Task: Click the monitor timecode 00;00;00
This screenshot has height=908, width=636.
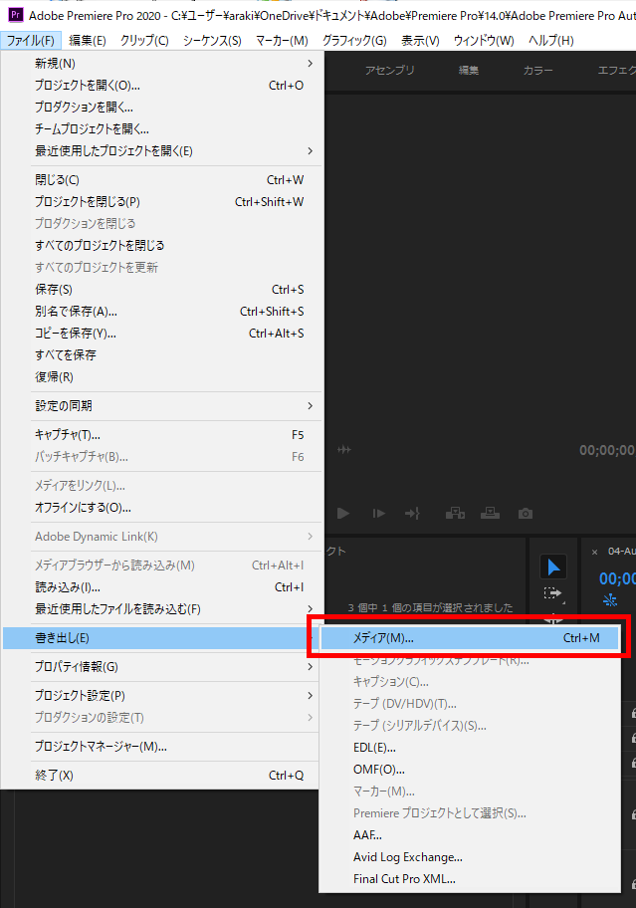Action: click(x=607, y=450)
